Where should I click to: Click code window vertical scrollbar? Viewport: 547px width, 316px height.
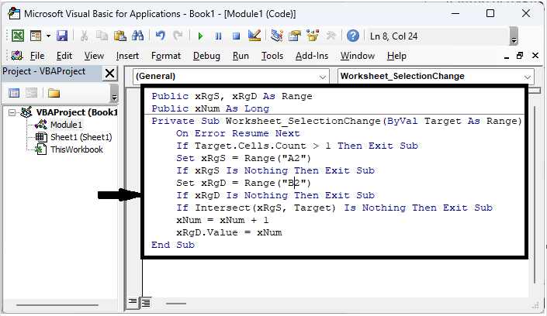534,195
